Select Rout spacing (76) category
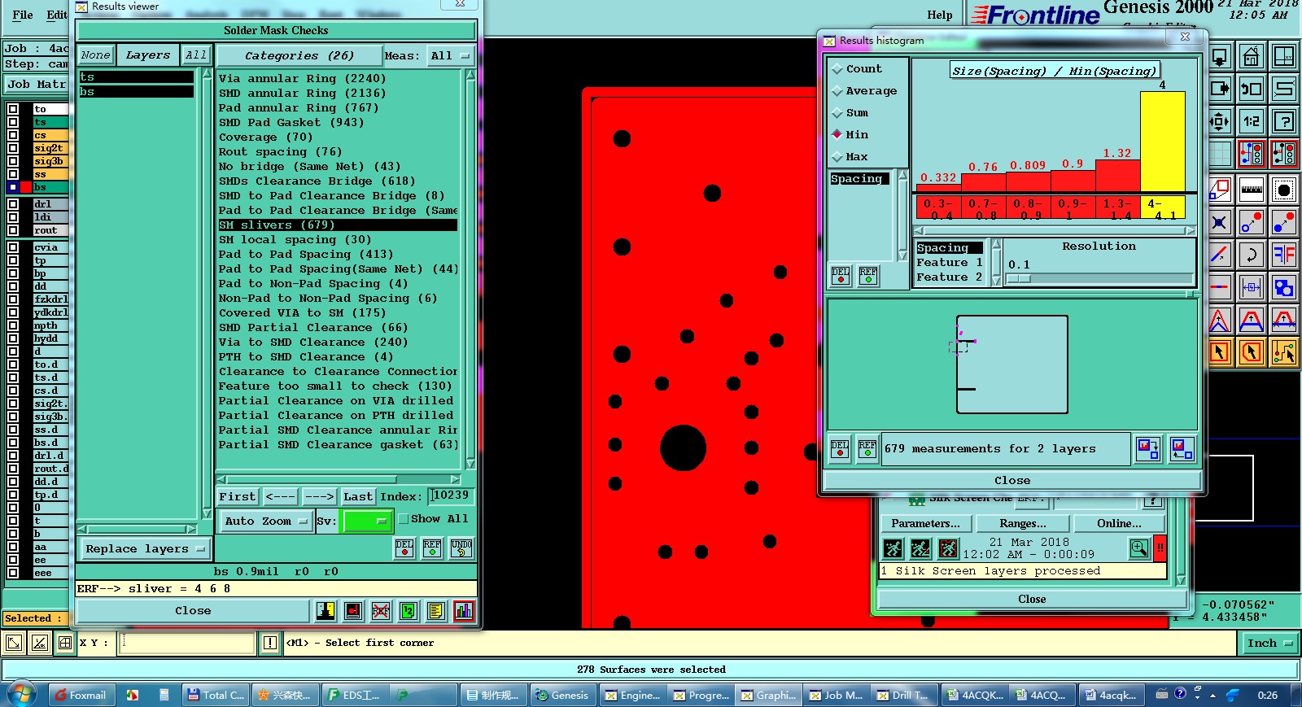Image resolution: width=1302 pixels, height=707 pixels. 280,152
